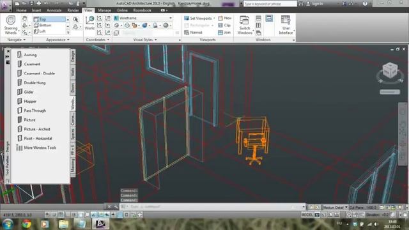This screenshot has width=409, height=230.
Task: Expand the Zoom tool dropdown arrow
Action: click(29, 33)
